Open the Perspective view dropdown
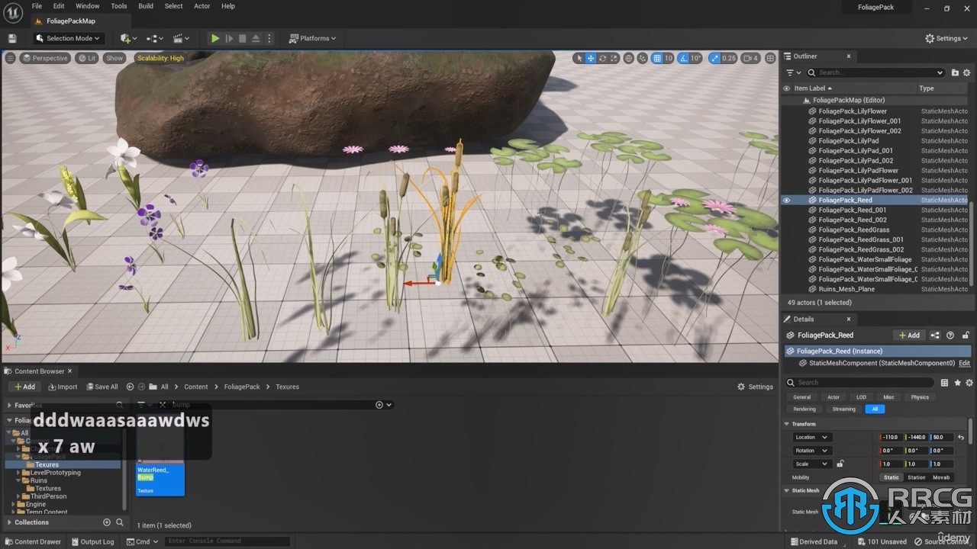977x549 pixels. (x=45, y=58)
